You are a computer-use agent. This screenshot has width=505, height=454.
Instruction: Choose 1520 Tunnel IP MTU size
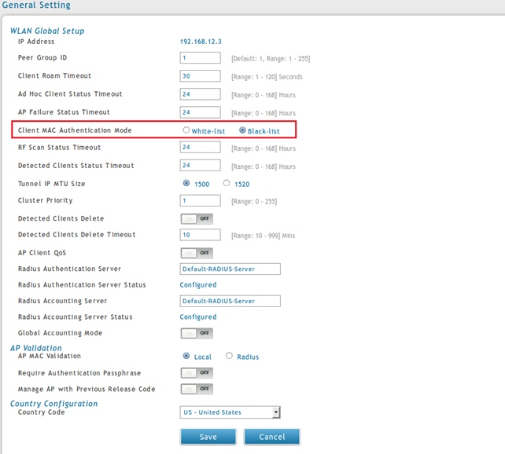227,183
